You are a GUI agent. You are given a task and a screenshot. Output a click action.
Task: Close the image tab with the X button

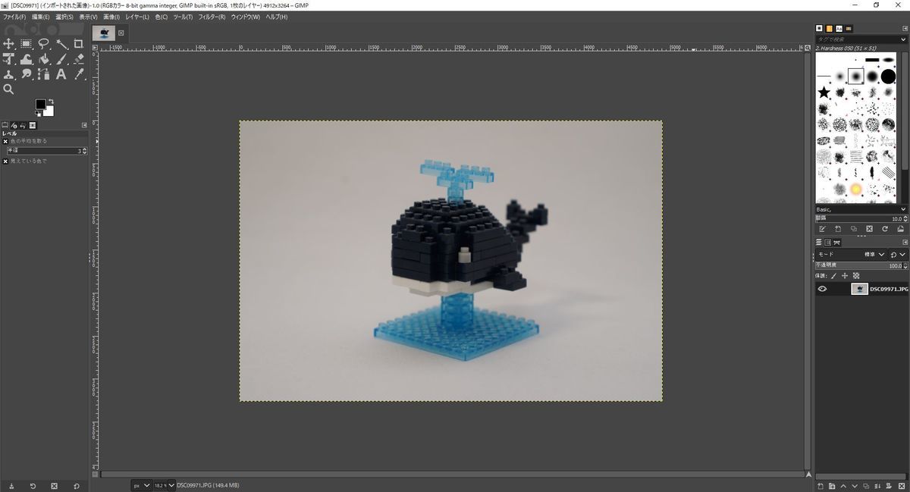click(121, 33)
